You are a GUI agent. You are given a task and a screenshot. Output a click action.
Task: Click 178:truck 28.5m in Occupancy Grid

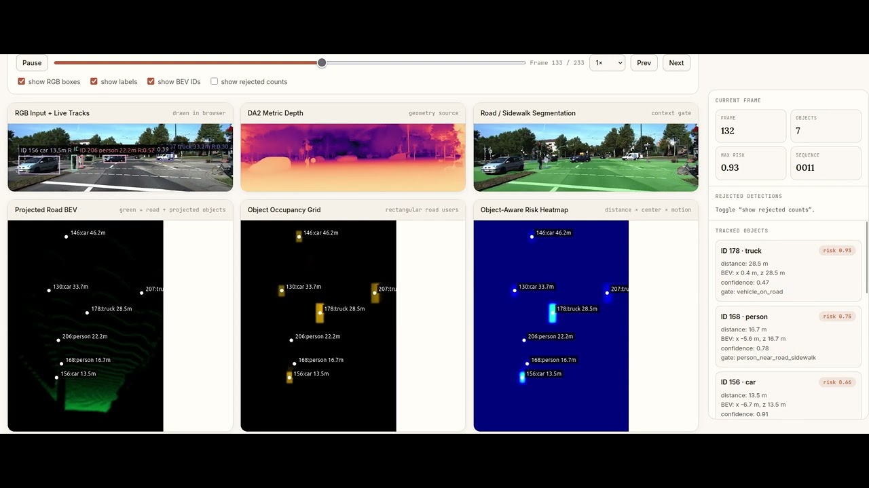coord(344,309)
